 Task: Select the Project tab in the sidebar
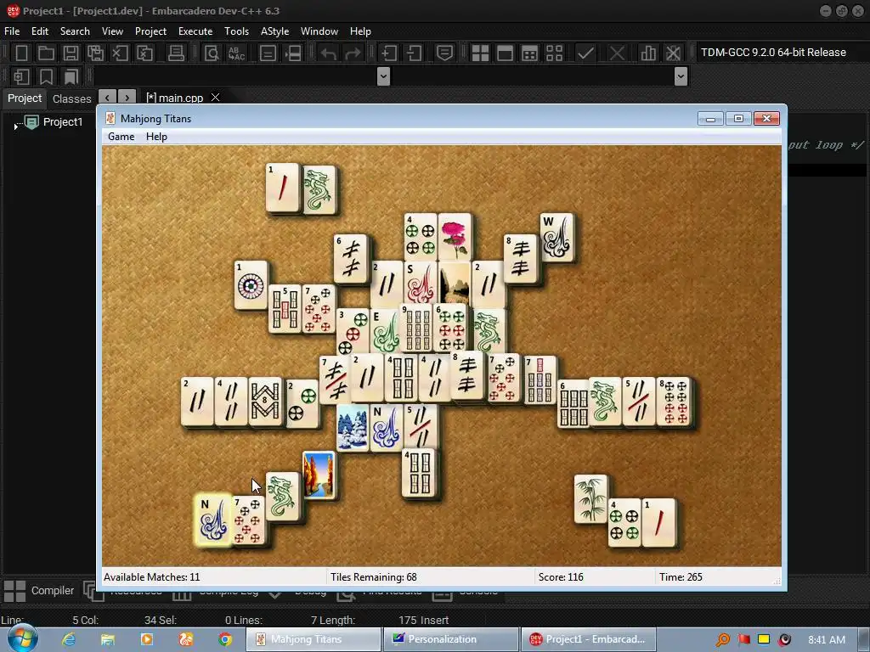25,98
